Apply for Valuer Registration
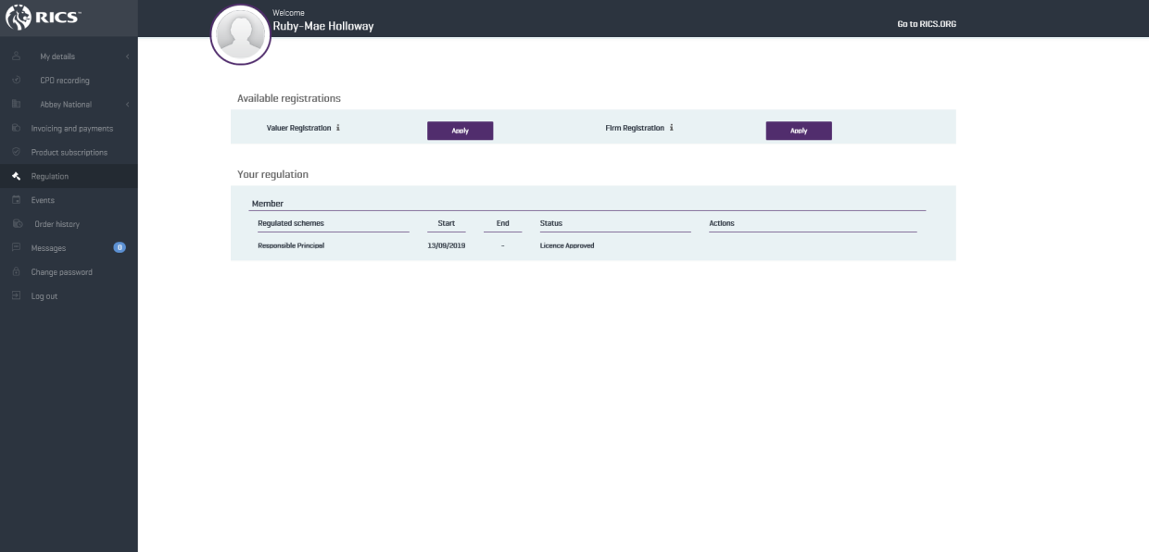 coord(460,131)
